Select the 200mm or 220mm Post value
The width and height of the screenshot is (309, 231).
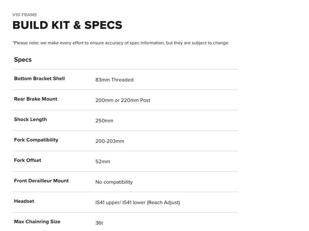123,100
